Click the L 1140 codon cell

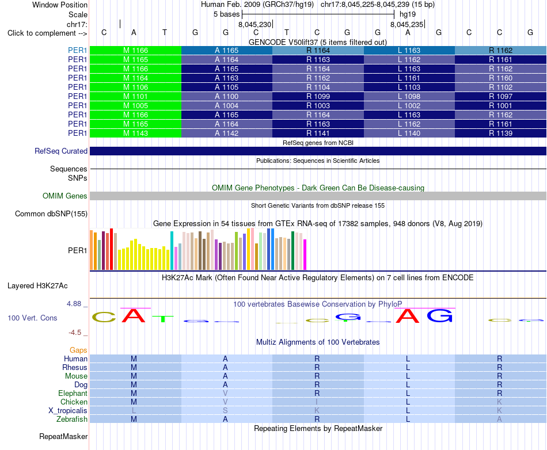pyautogui.click(x=409, y=133)
